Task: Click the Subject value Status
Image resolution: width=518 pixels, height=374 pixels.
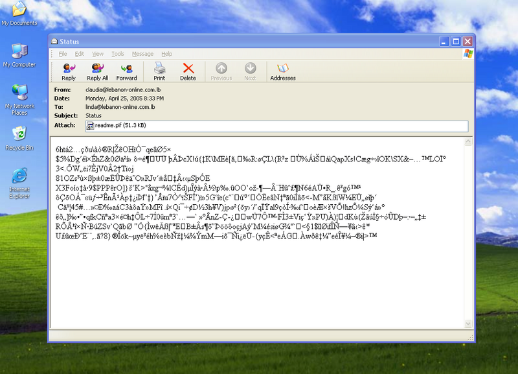Action: pyautogui.click(x=93, y=115)
